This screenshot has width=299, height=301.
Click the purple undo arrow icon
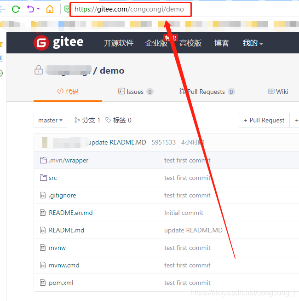30,9
